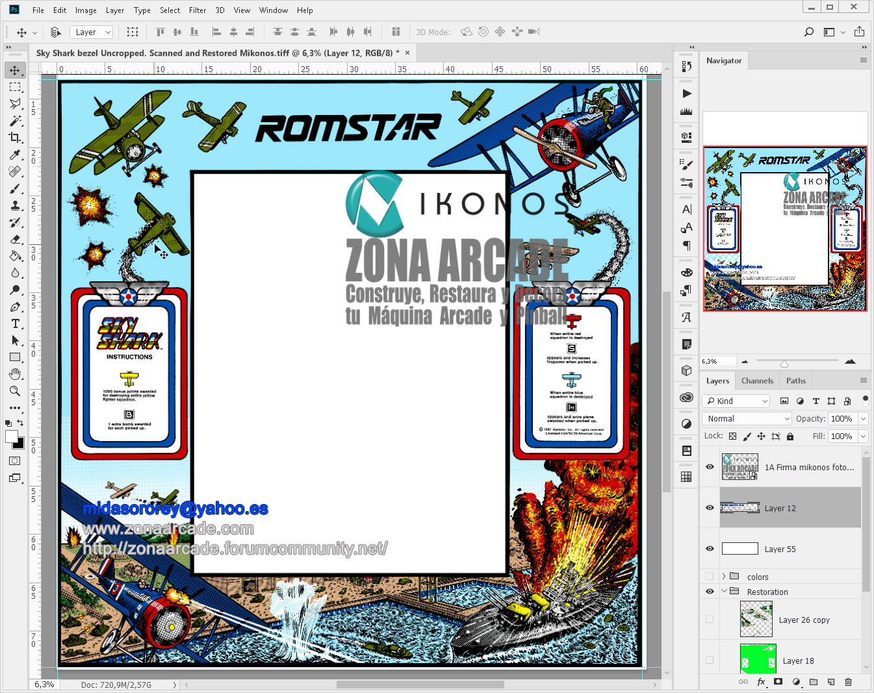Select the Hand tool
Image resolution: width=874 pixels, height=693 pixels.
click(x=15, y=374)
